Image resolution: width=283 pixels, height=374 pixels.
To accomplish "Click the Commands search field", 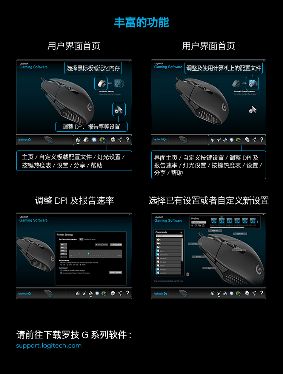I will pyautogui.click(x=169, y=236).
